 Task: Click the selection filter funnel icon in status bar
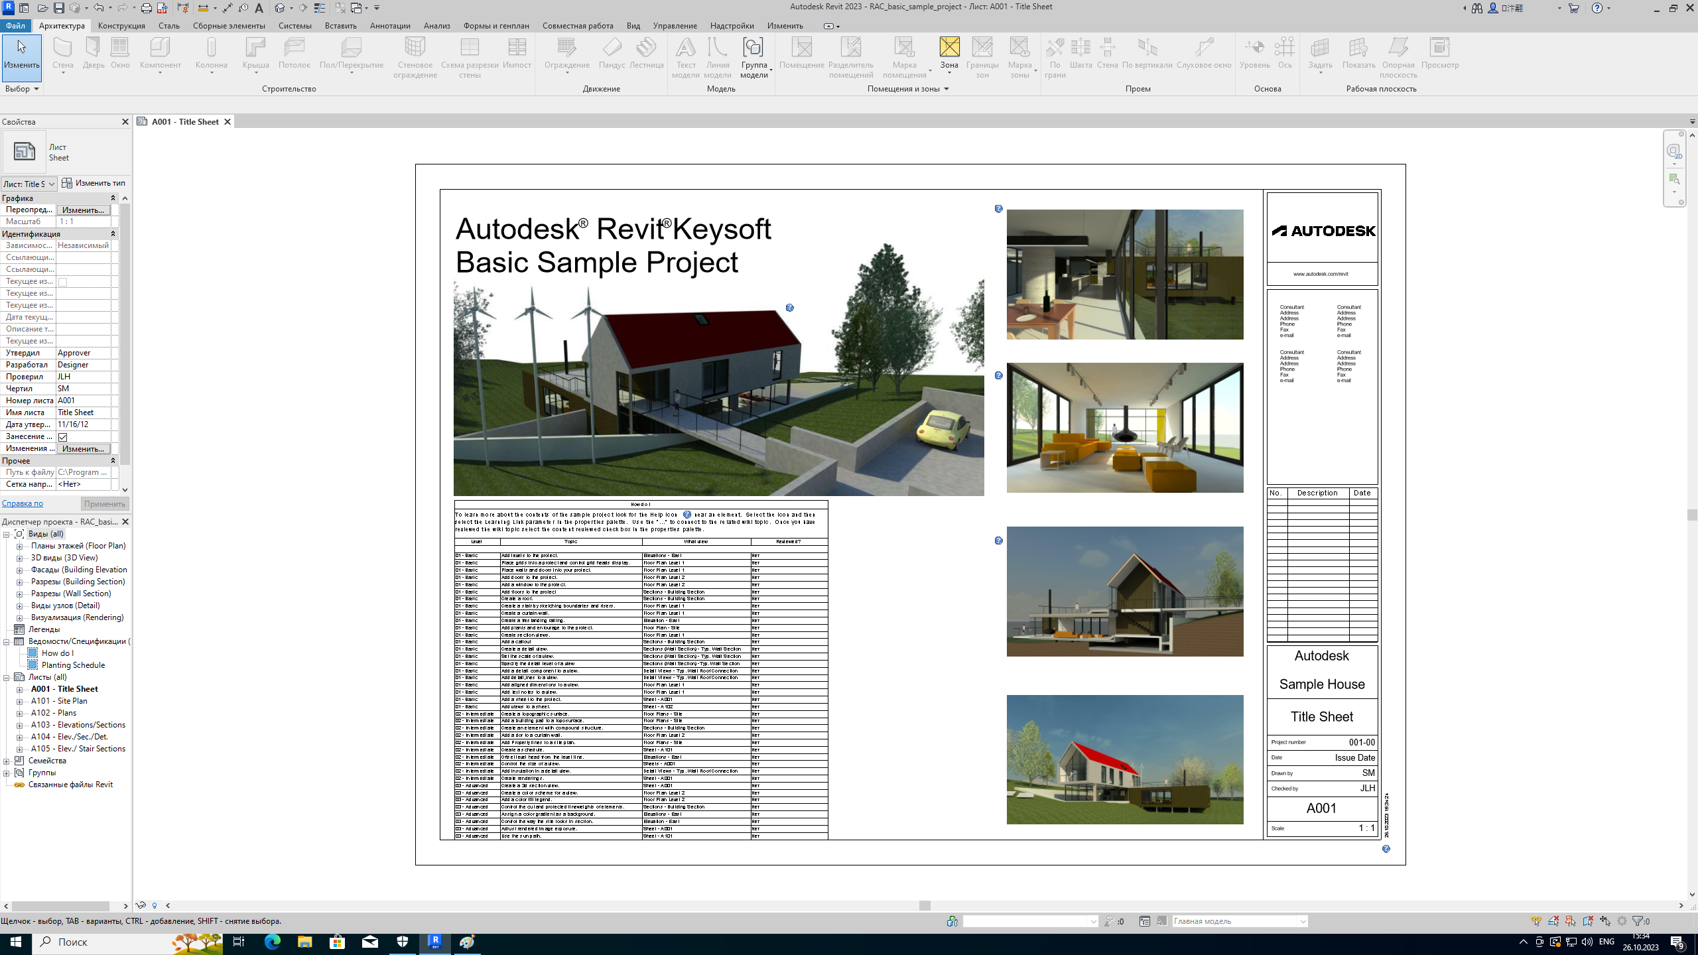pyautogui.click(x=1638, y=921)
